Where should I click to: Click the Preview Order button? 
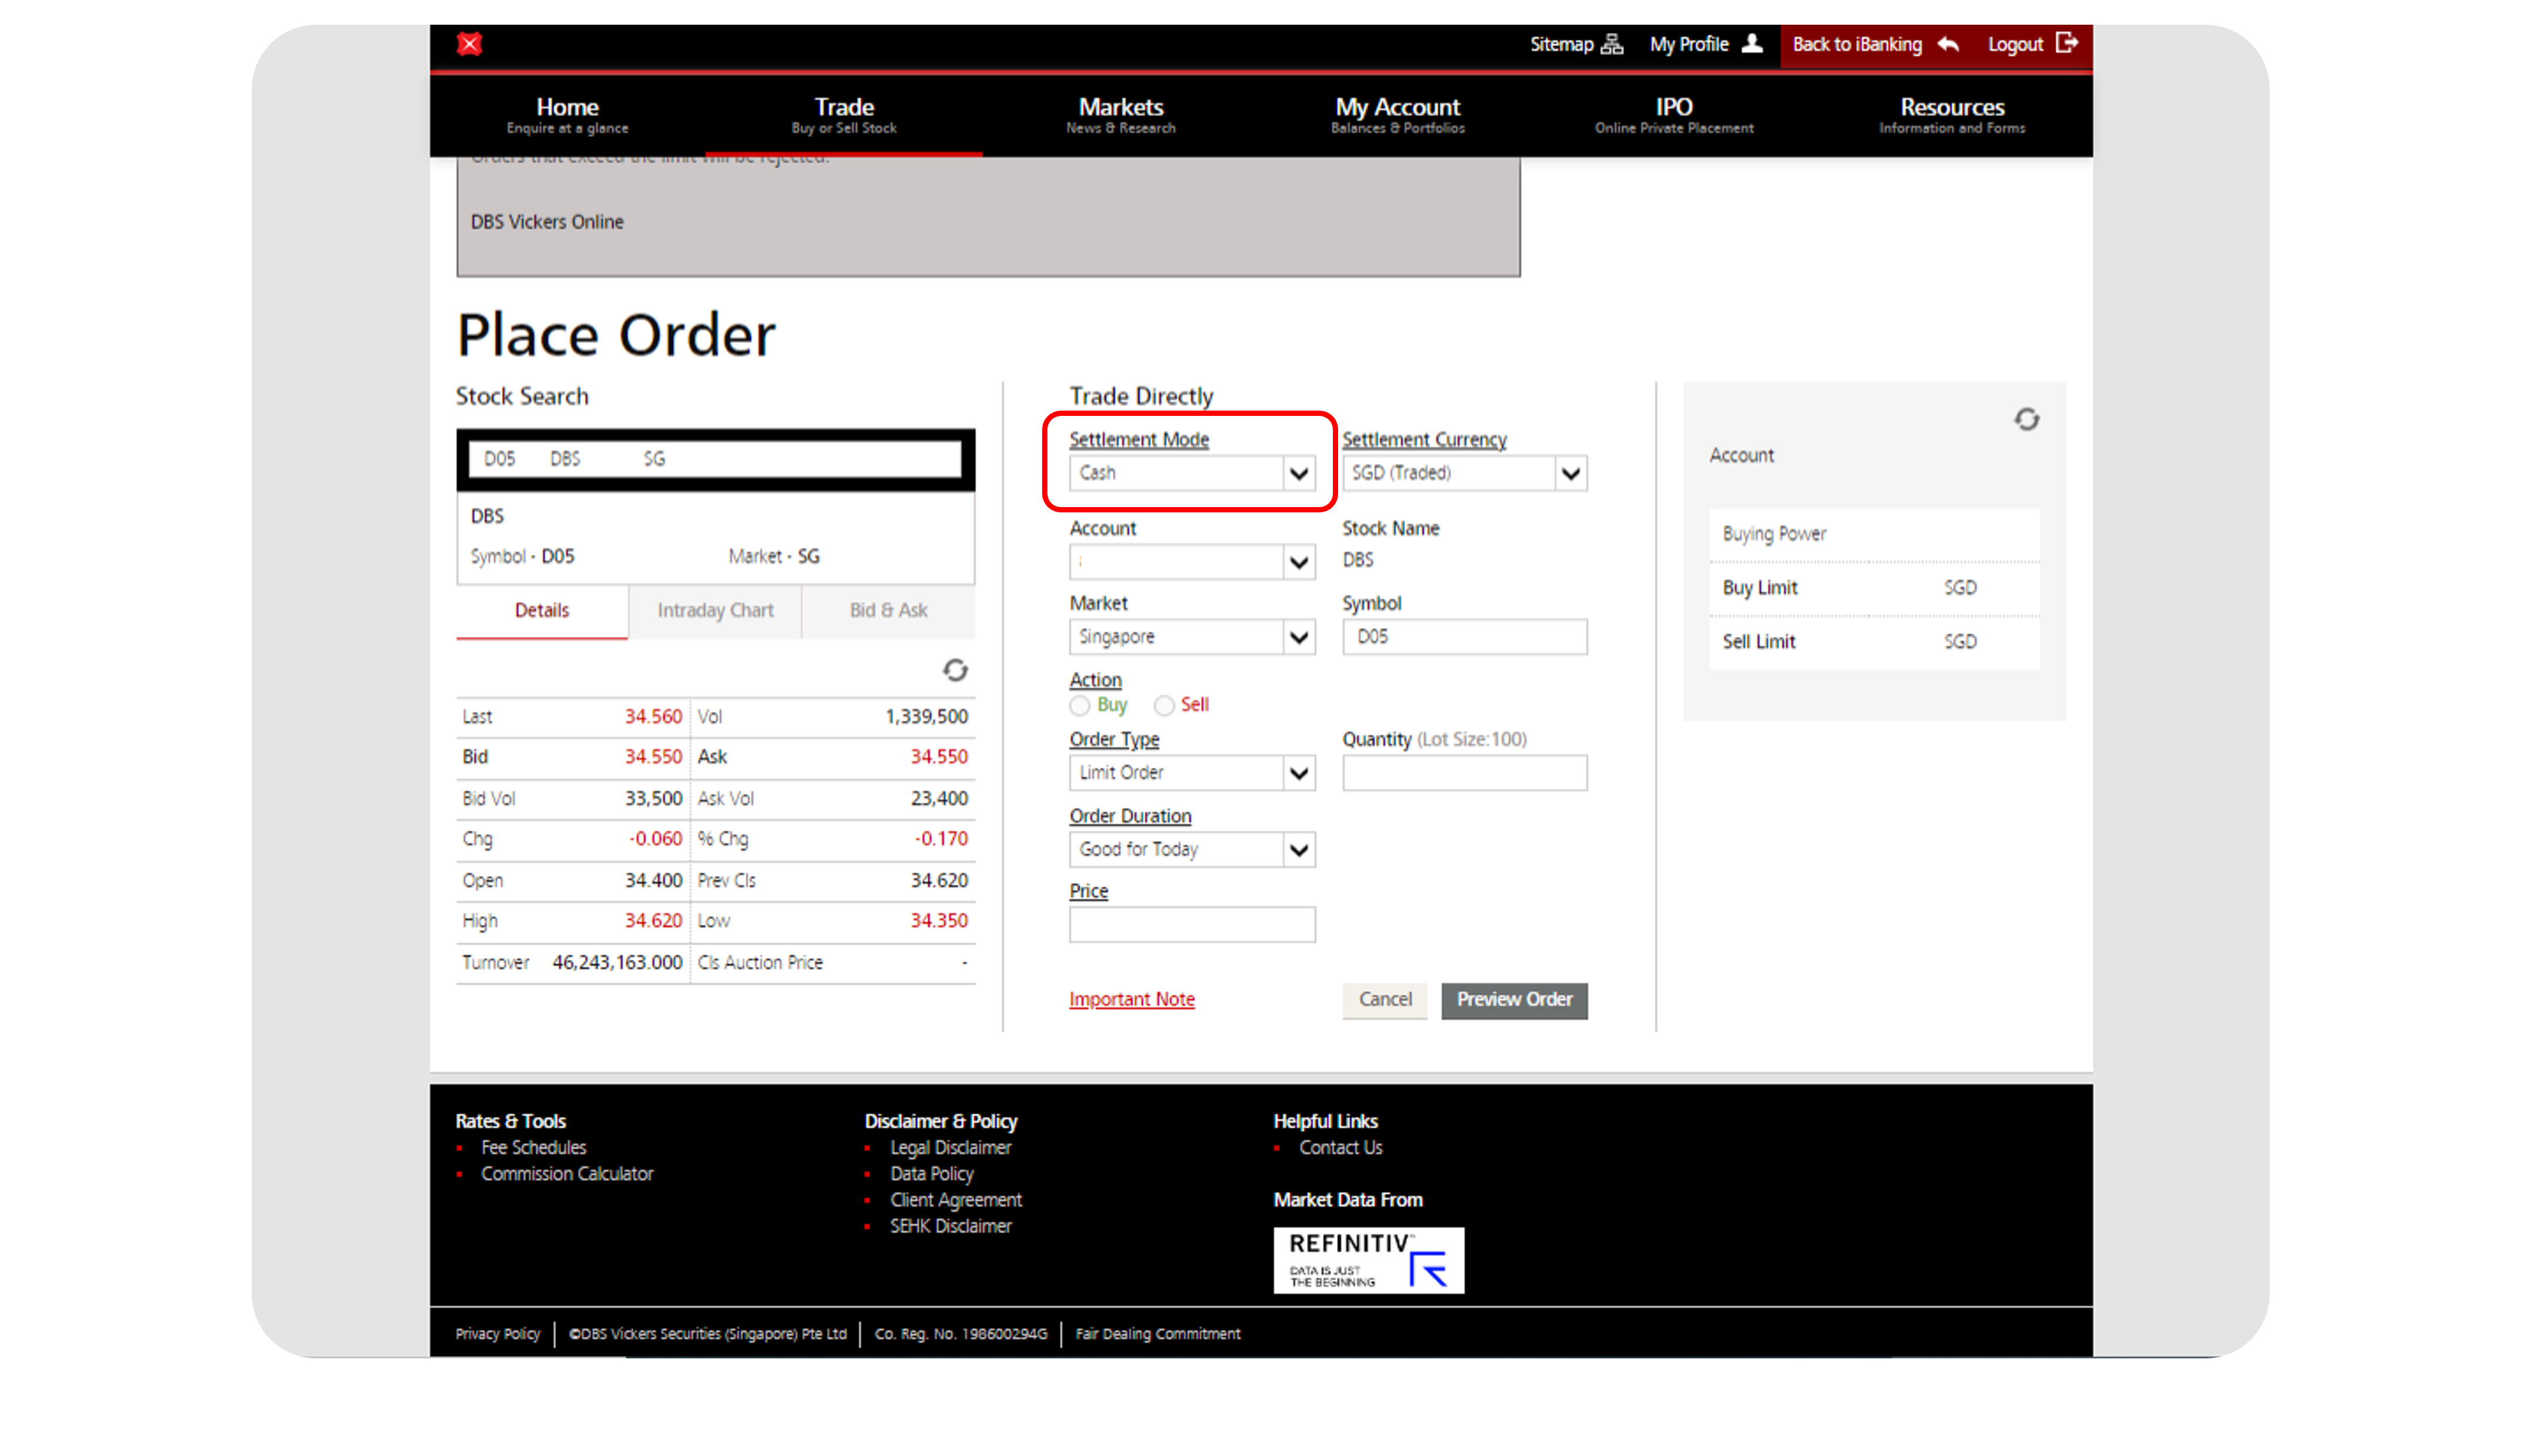1514,1000
